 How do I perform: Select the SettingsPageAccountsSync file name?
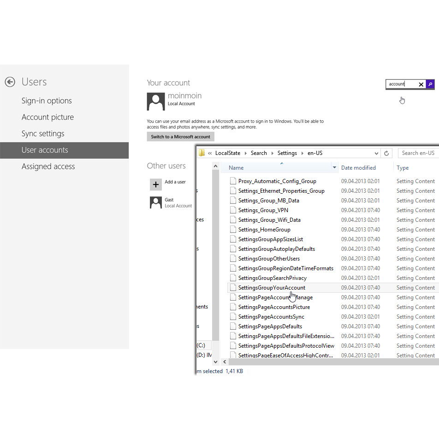271,317
